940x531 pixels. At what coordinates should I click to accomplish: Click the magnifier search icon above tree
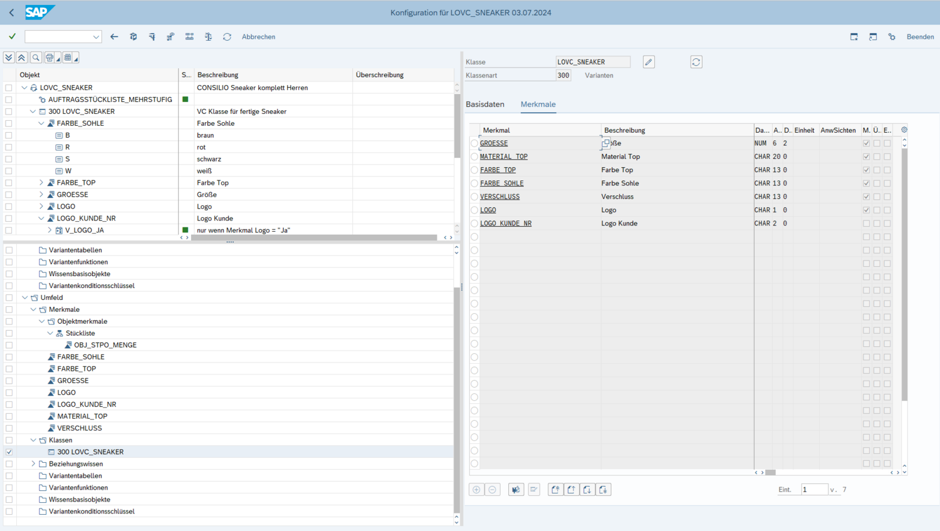[36, 58]
